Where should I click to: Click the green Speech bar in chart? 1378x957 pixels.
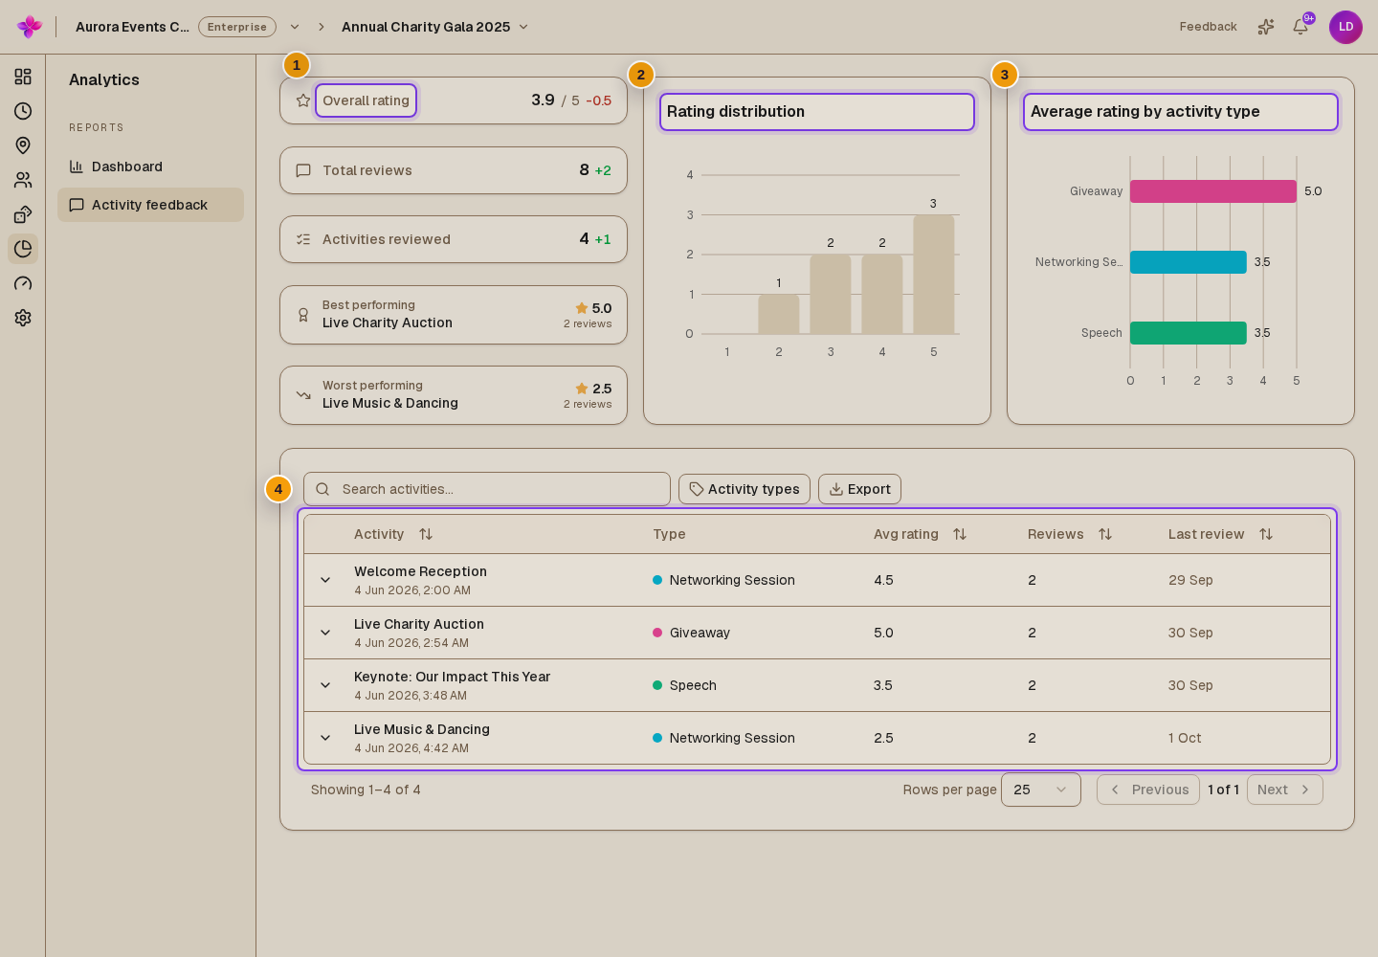click(1189, 333)
